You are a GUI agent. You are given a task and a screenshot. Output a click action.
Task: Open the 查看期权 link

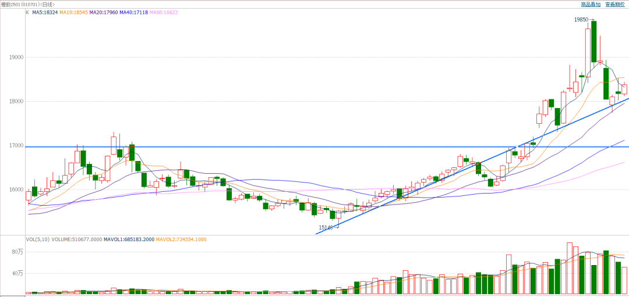click(616, 5)
